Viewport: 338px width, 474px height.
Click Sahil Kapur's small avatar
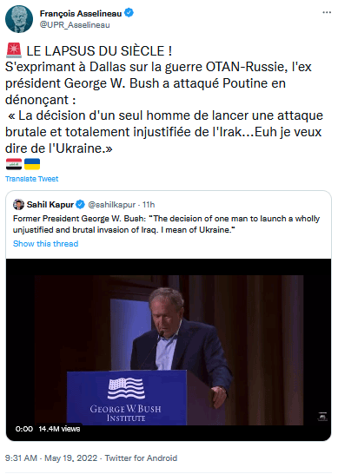[x=18, y=205]
